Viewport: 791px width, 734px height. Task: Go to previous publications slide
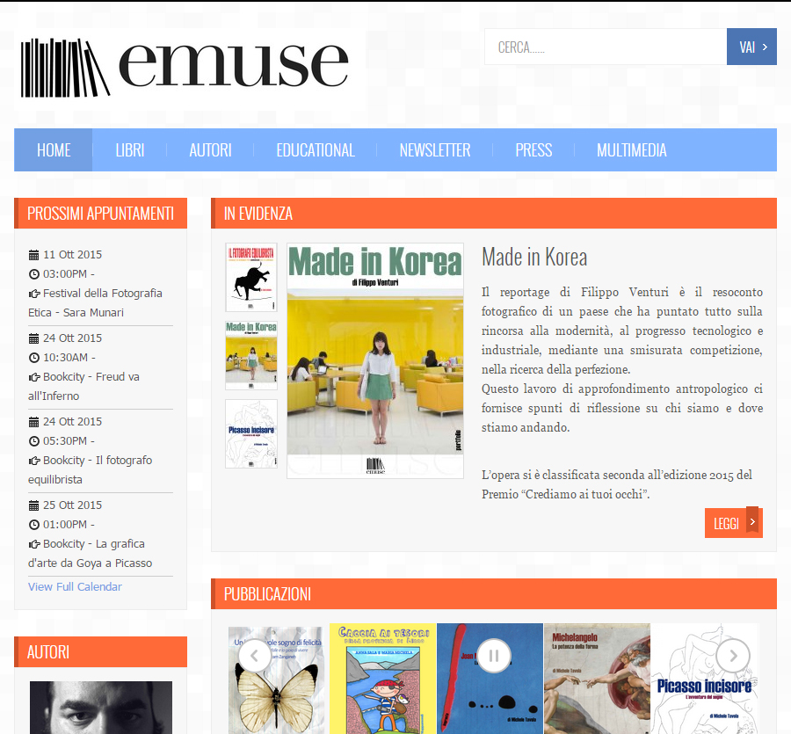coord(254,655)
